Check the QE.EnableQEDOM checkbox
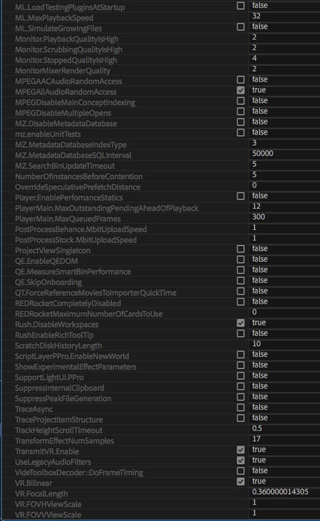The width and height of the screenshot is (320, 521). 240,260
